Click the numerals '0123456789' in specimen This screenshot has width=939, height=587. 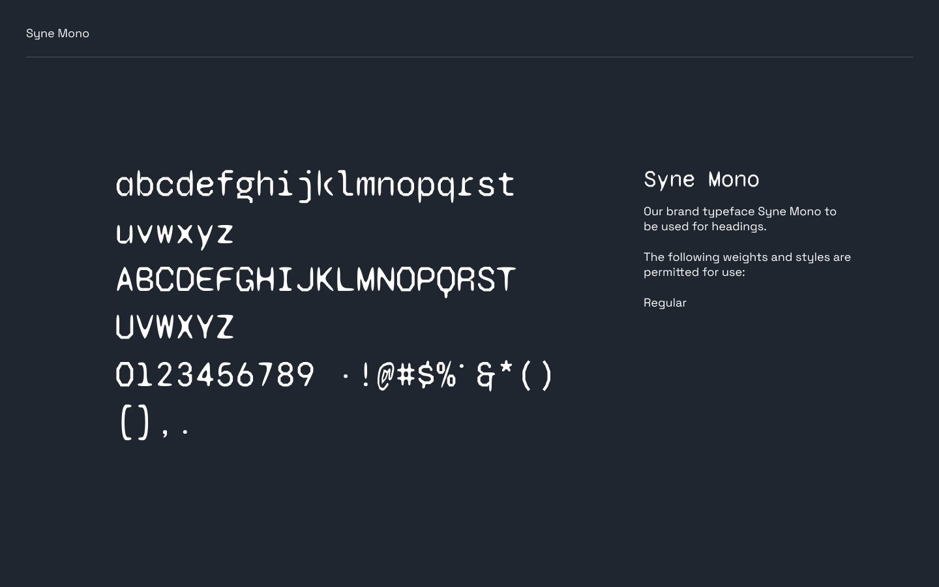[215, 374]
